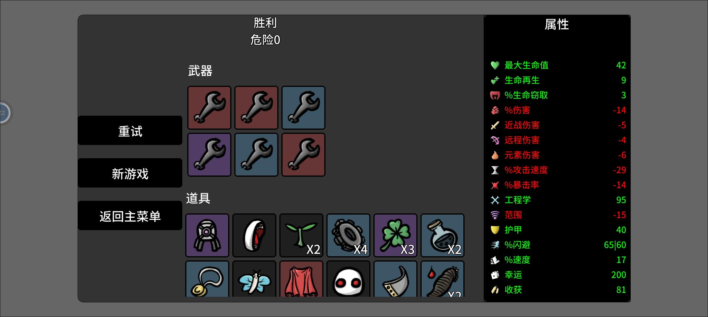Viewport: 708px width, 317px height.
Task: Select the purple wrench weapon
Action: [x=209, y=155]
